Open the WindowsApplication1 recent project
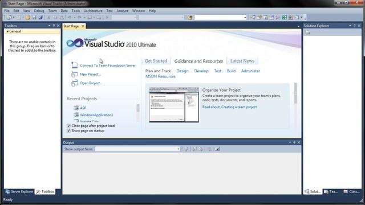This screenshot has height=205, width=365. pos(96,115)
